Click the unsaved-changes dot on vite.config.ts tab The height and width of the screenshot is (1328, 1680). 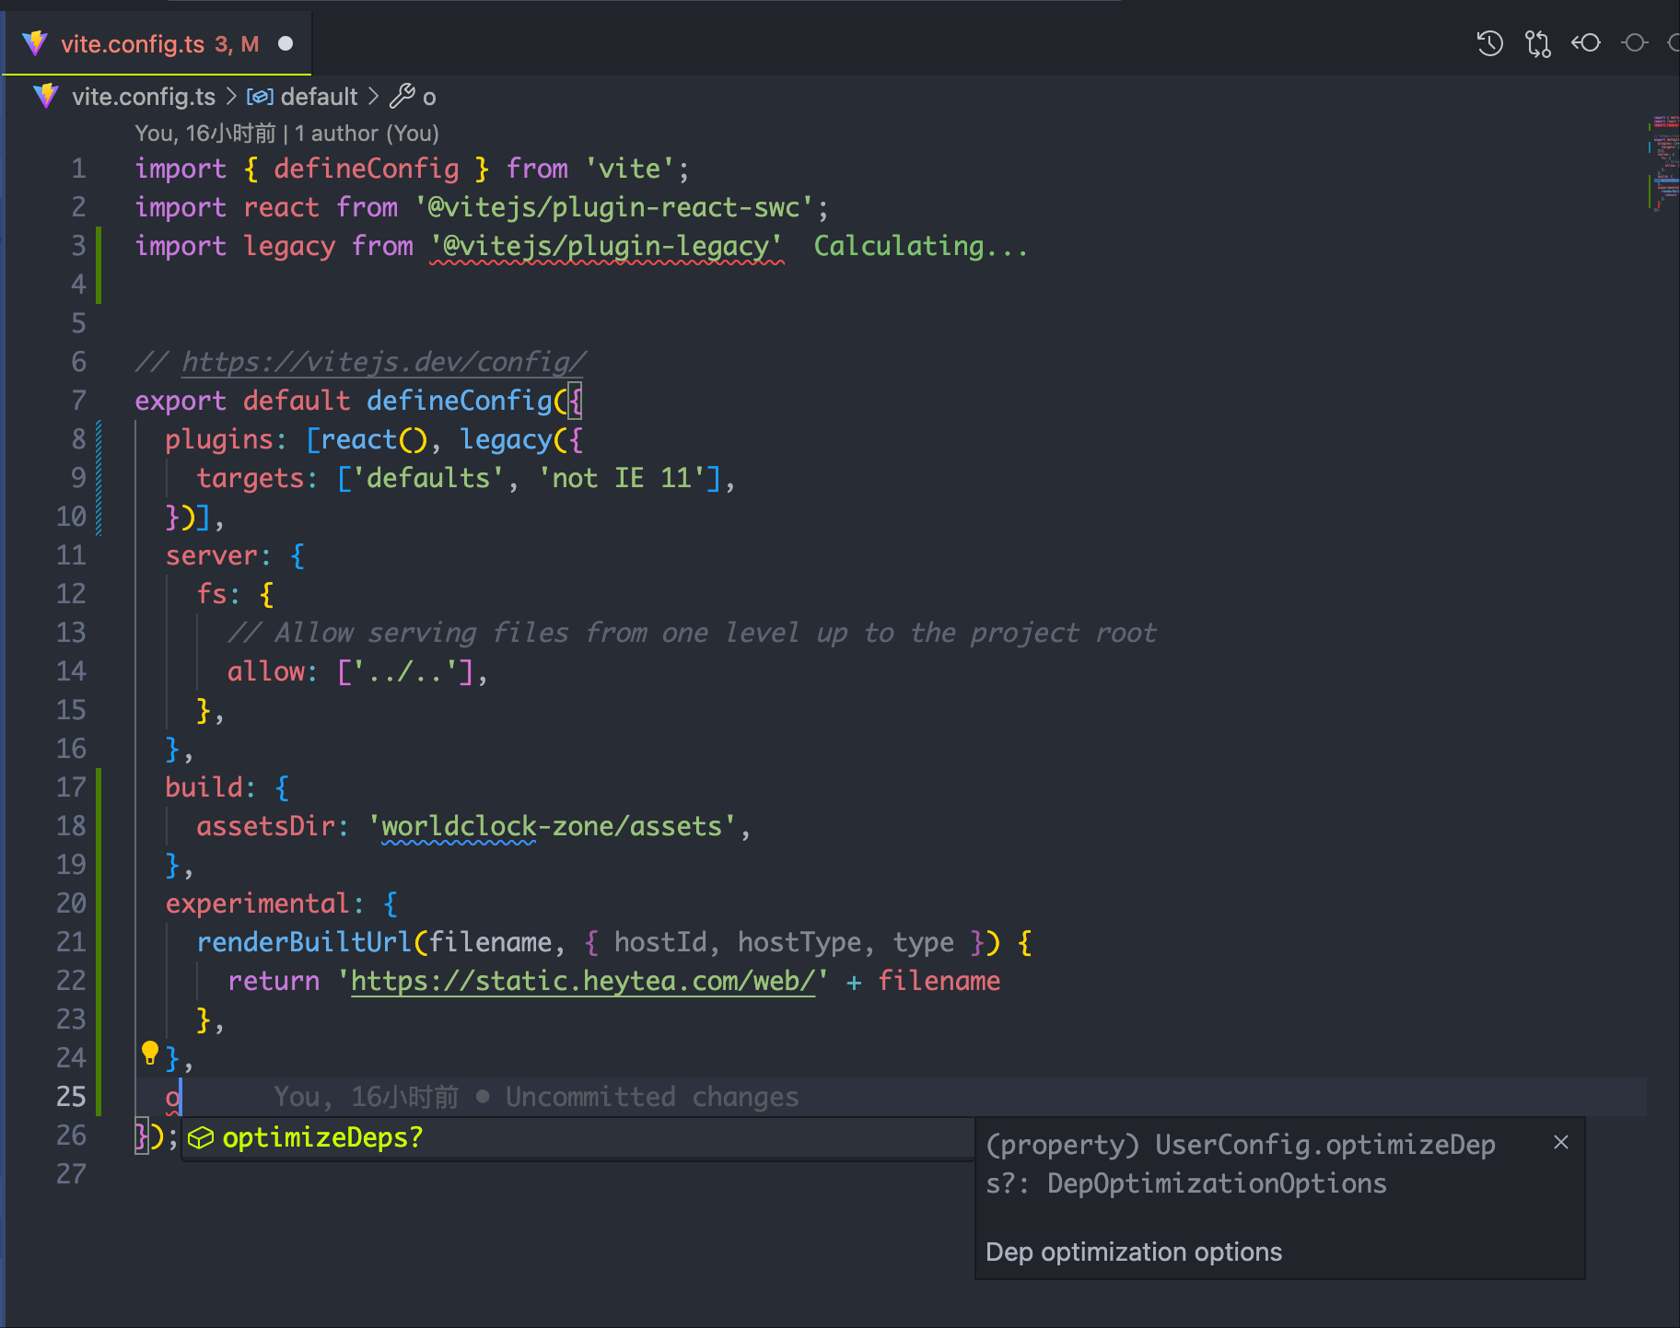tap(286, 43)
